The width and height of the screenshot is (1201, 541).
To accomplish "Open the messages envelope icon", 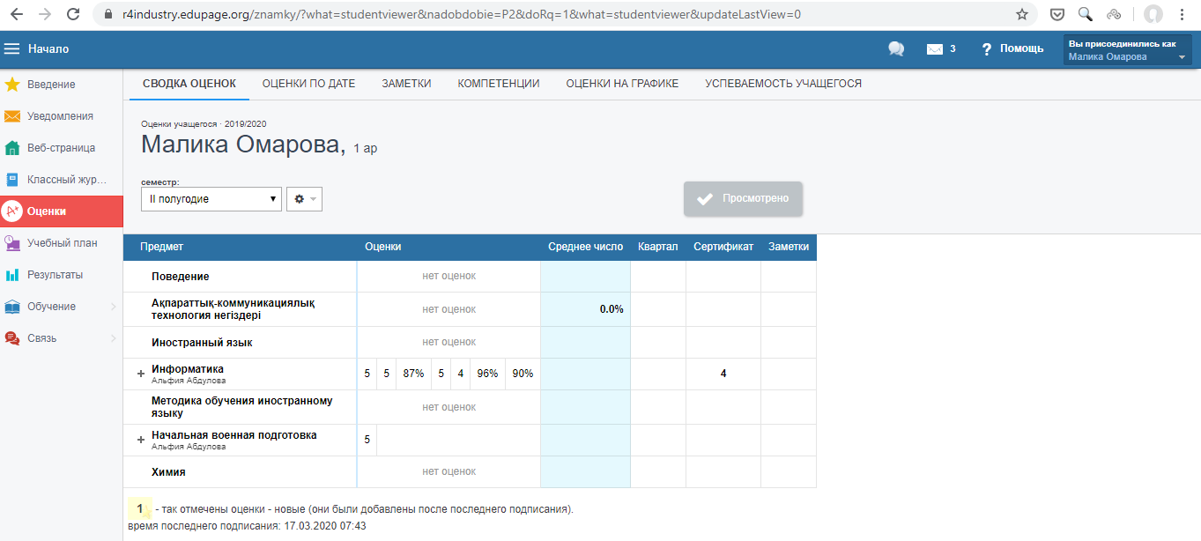I will (935, 49).
